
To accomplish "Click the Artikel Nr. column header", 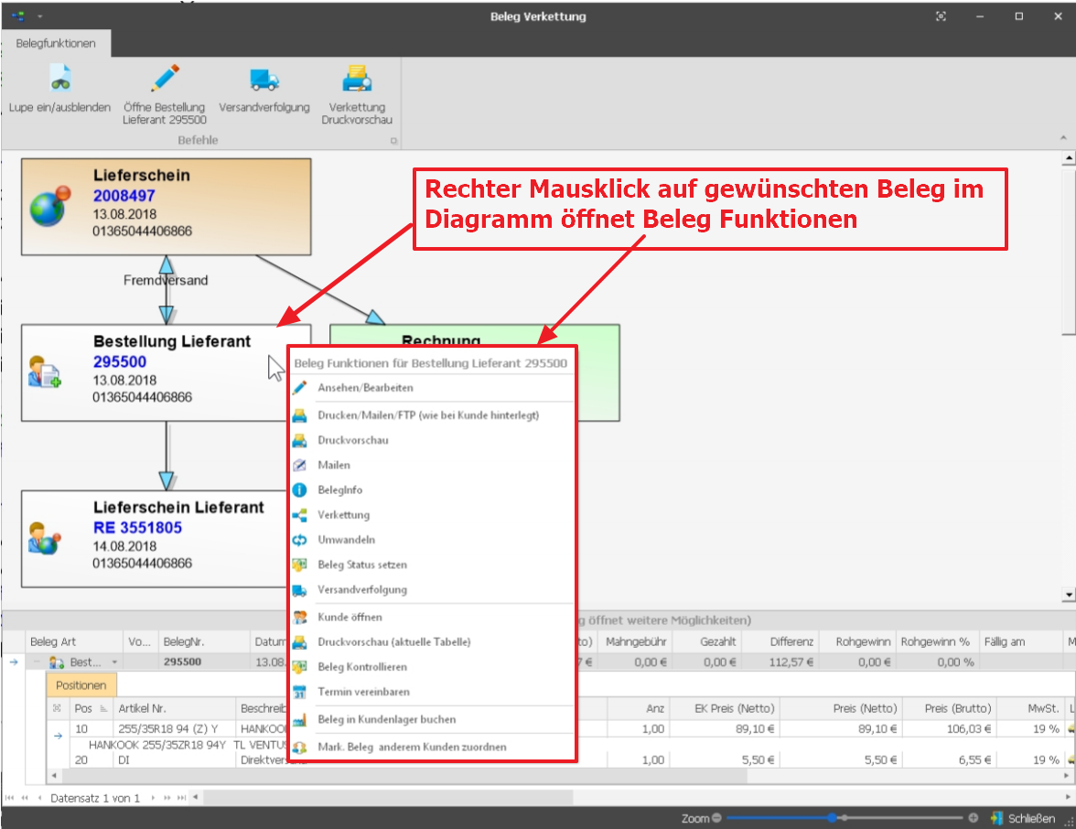I will click(x=174, y=708).
